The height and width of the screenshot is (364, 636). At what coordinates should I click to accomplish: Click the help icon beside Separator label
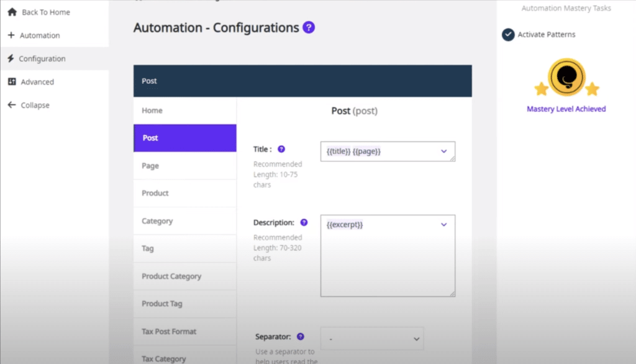(x=301, y=337)
